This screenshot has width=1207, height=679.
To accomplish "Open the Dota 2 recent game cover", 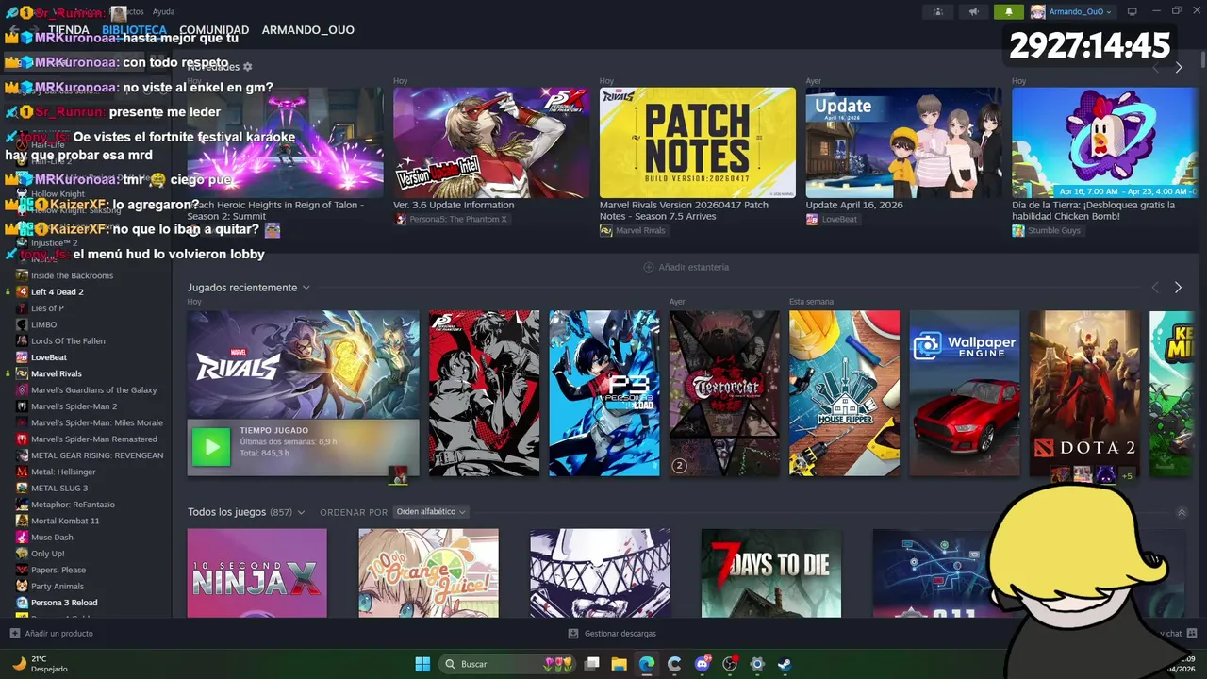I will click(1084, 393).
